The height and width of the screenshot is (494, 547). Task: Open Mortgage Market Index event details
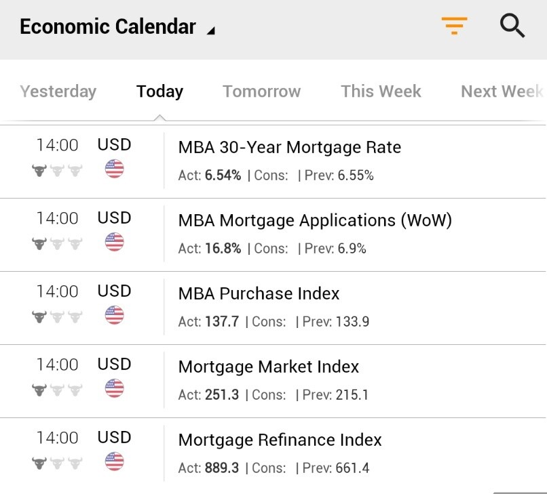pyautogui.click(x=269, y=367)
